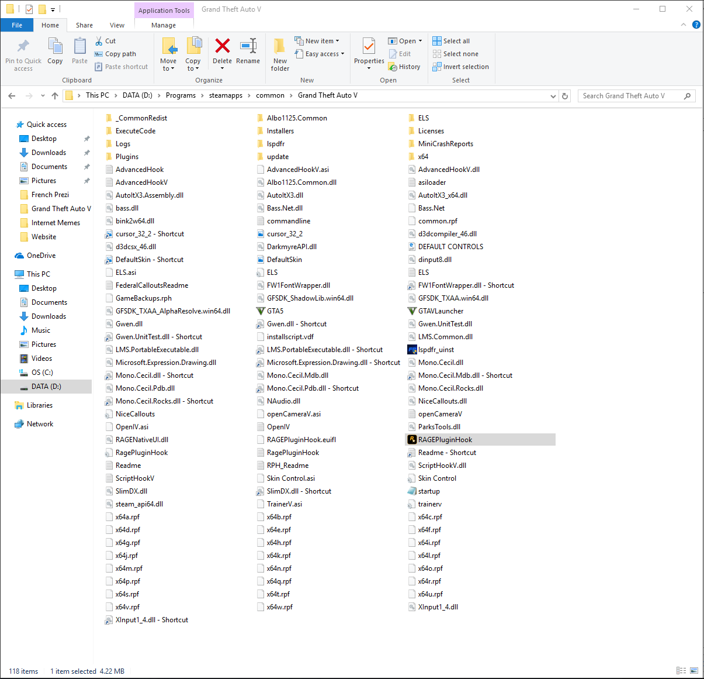Screen dimensions: 704x679
Task: Select the x64 folder
Action: tap(418, 157)
